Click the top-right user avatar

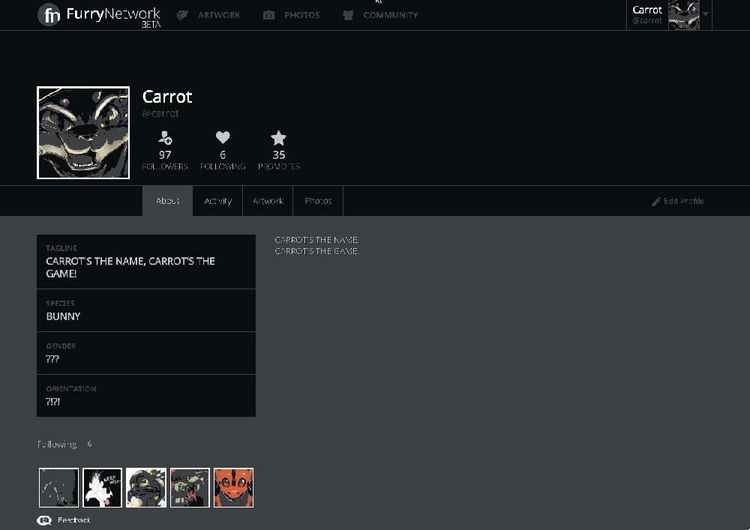[683, 15]
